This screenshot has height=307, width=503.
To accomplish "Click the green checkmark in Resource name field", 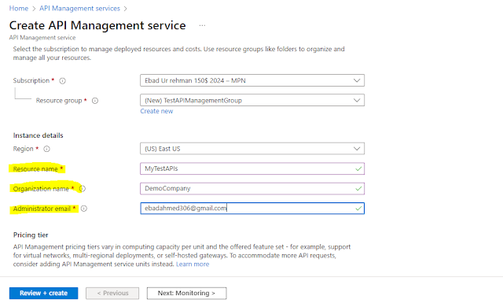I will [358, 169].
